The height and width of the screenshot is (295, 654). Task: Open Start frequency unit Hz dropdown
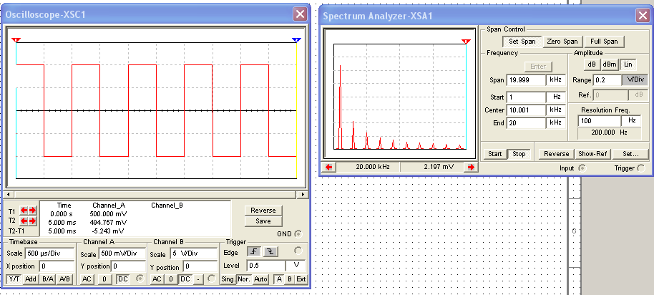coord(557,97)
